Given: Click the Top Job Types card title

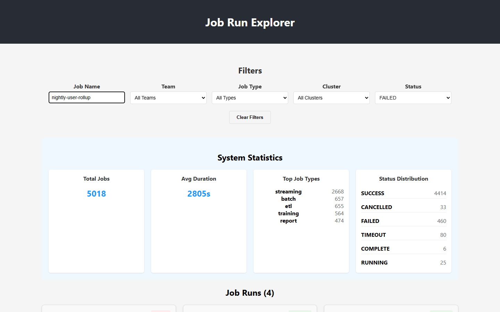Looking at the screenshot, I should pos(301,179).
